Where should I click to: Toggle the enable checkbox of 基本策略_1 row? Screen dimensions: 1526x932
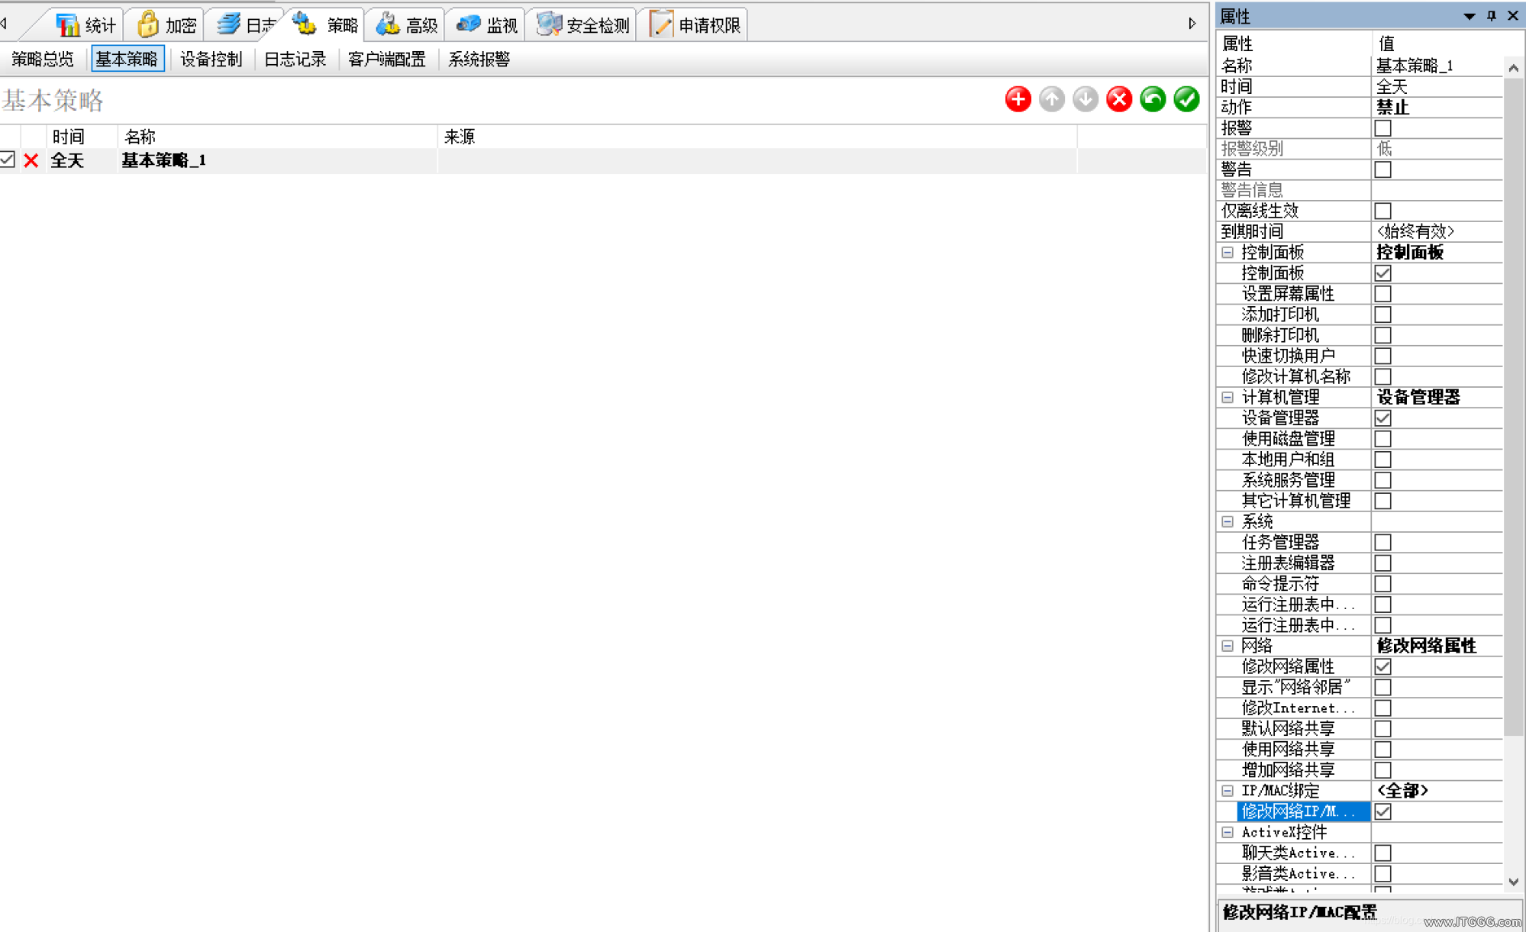(8, 160)
